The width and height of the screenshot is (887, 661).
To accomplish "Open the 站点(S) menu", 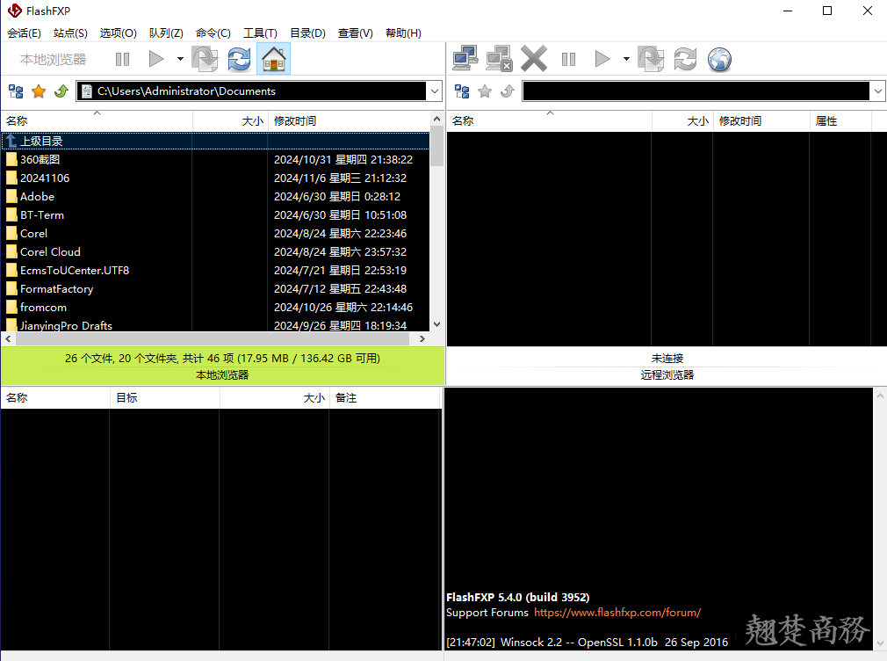I will (x=70, y=33).
